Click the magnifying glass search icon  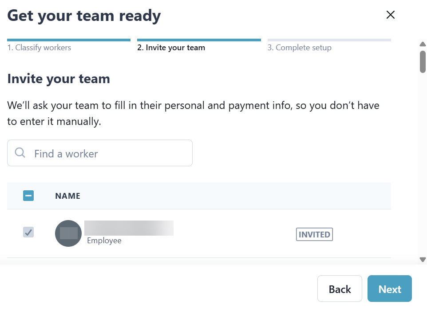pyautogui.click(x=20, y=153)
